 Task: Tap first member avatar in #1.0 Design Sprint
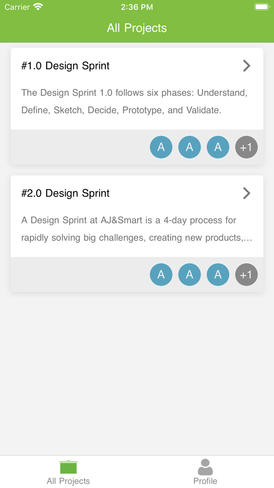(161, 147)
